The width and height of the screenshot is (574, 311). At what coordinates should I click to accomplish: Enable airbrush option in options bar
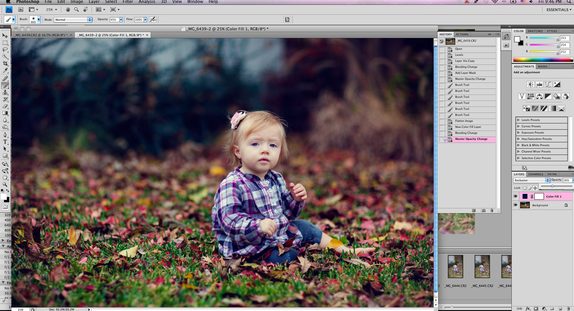pyautogui.click(x=153, y=20)
